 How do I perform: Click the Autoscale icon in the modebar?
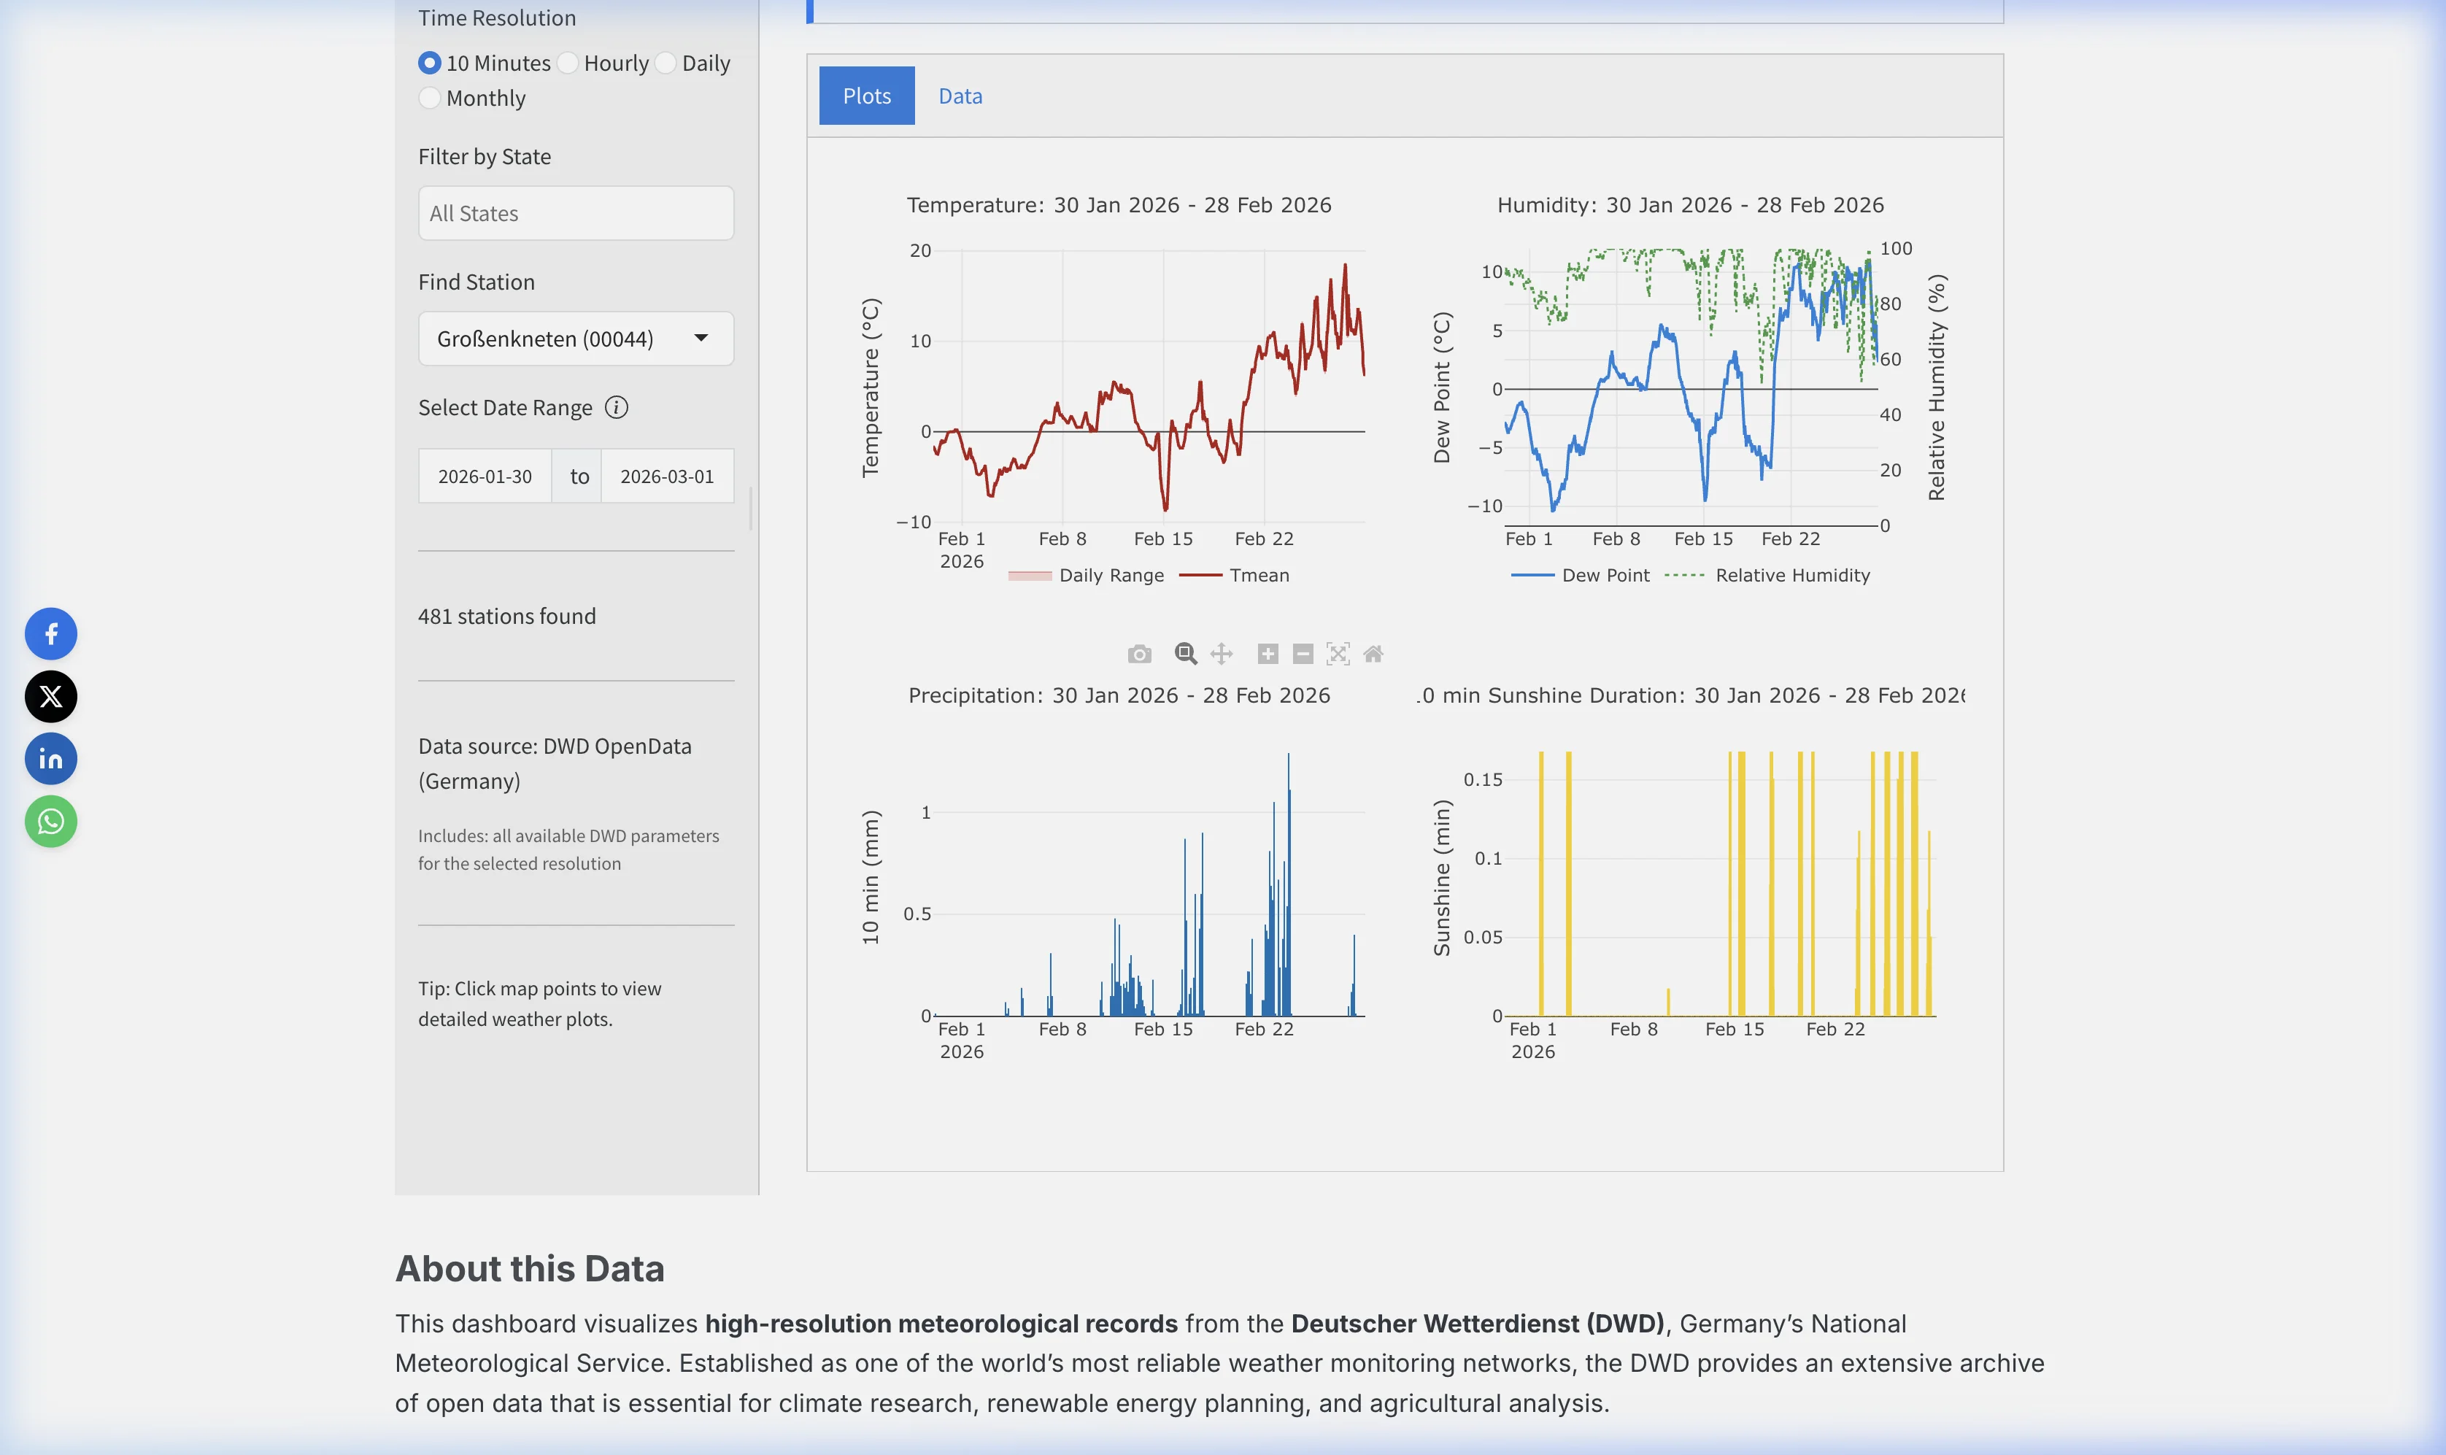(x=1338, y=653)
